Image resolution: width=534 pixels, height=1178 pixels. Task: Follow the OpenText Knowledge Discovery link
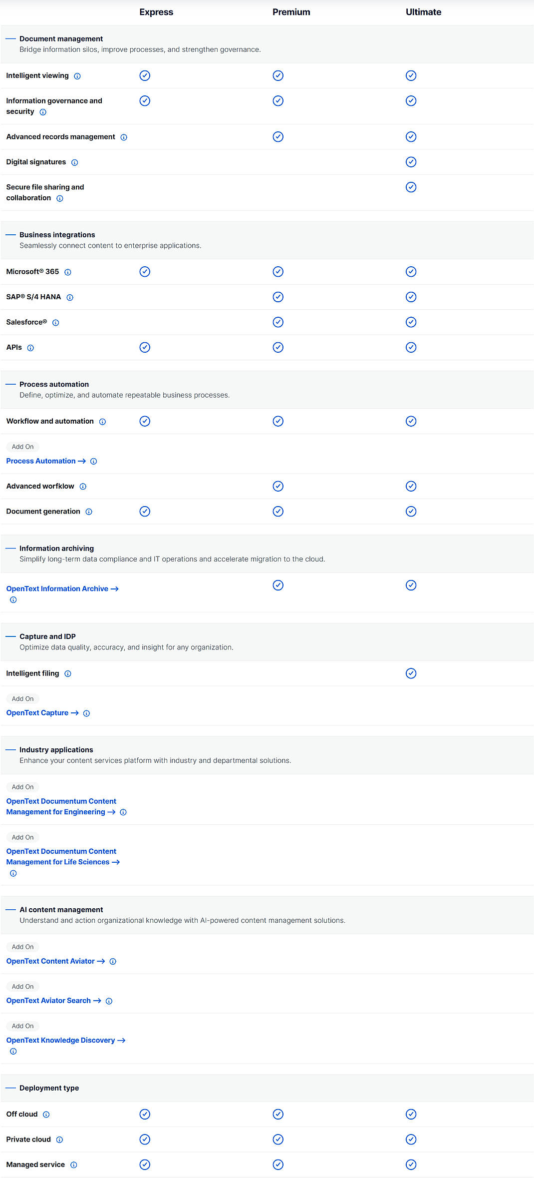(65, 1040)
